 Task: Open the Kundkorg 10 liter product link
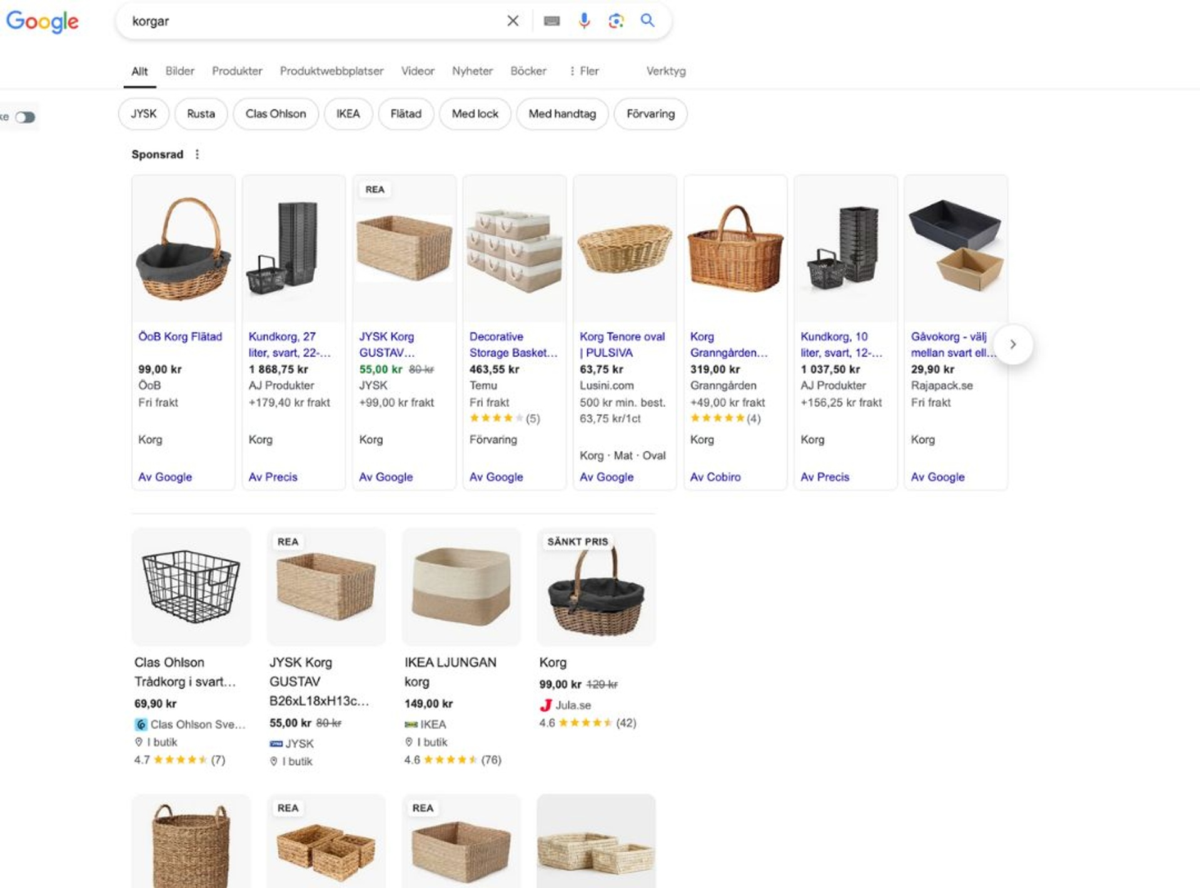point(842,344)
